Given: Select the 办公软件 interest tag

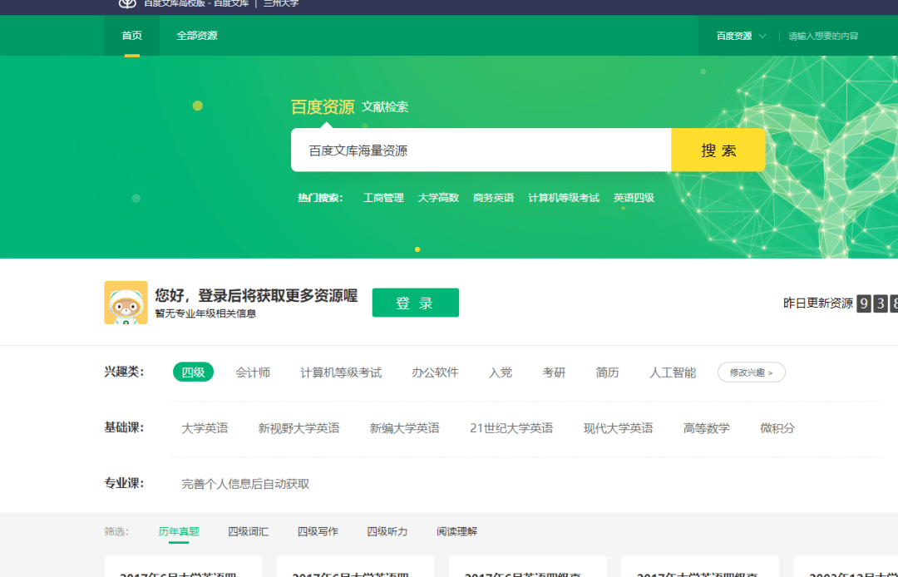Looking at the screenshot, I should point(435,372).
